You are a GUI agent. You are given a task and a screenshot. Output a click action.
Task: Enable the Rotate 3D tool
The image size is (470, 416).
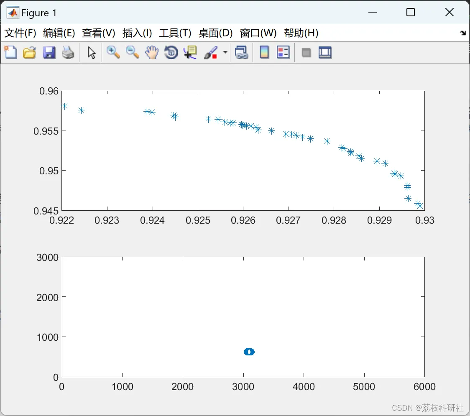coord(171,52)
